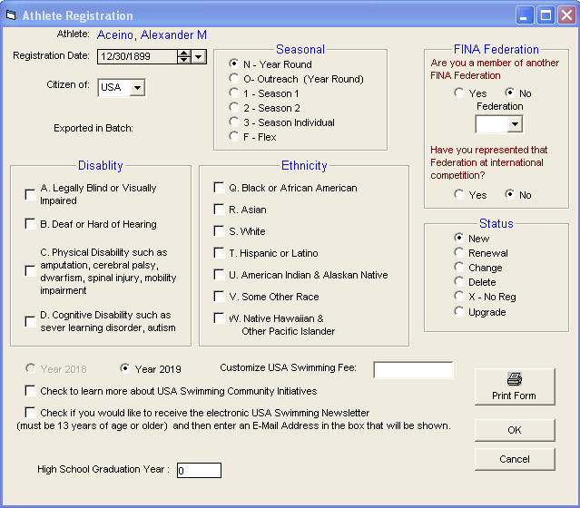Viewport: 580px width, 508px height.
Task: Click the Print Form button
Action: [514, 386]
